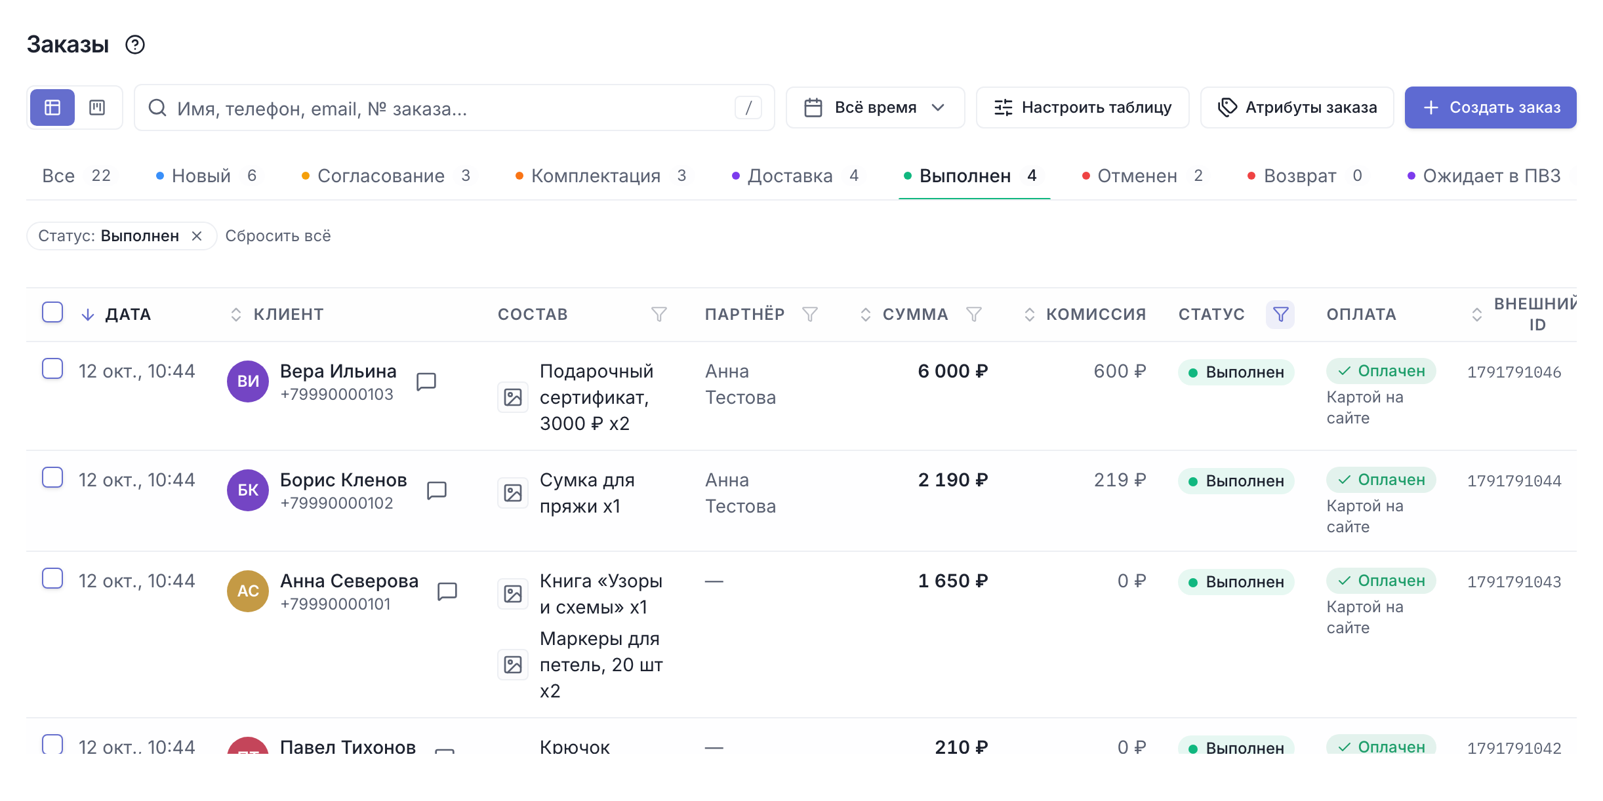Open Атрибуты заказа
The width and height of the screenshot is (1603, 801).
1297,107
